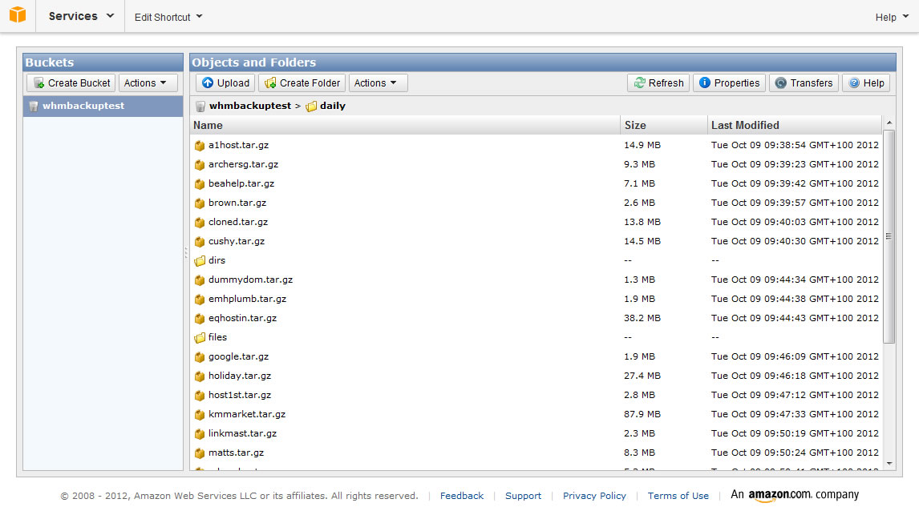Open the dirs folder name
This screenshot has height=511, width=919.
point(217,260)
